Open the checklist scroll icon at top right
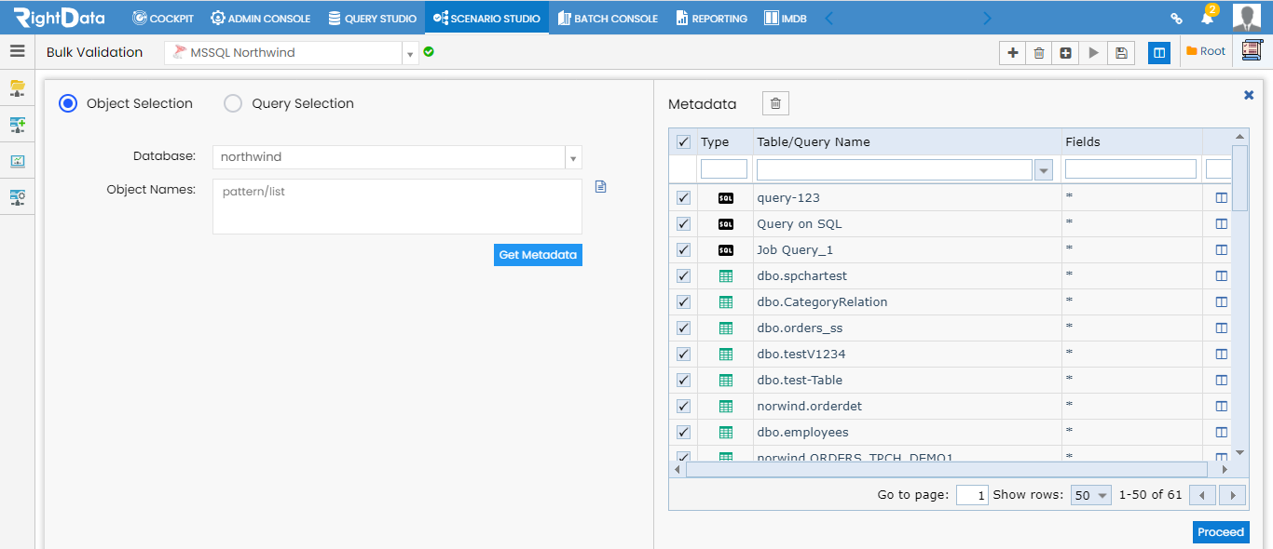The width and height of the screenshot is (1273, 549). tap(1252, 52)
